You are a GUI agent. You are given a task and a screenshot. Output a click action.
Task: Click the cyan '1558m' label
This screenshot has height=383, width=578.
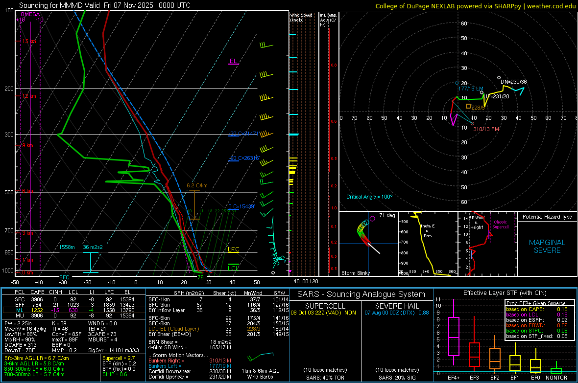tap(67, 247)
